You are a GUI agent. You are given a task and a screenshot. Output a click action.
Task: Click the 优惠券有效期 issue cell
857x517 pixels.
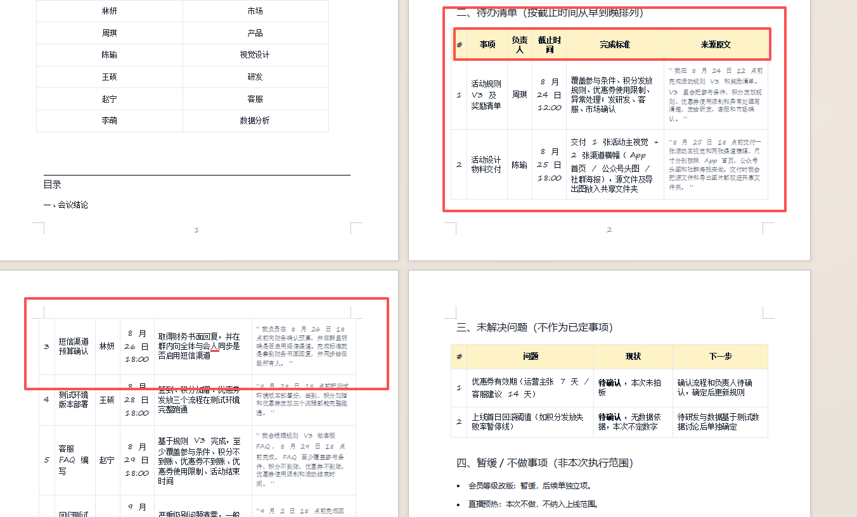(x=531, y=388)
